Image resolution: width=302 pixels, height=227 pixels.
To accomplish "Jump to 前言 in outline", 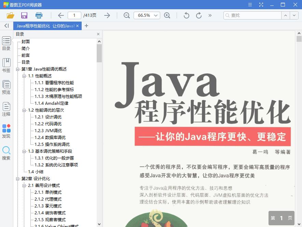I will point(26,55).
